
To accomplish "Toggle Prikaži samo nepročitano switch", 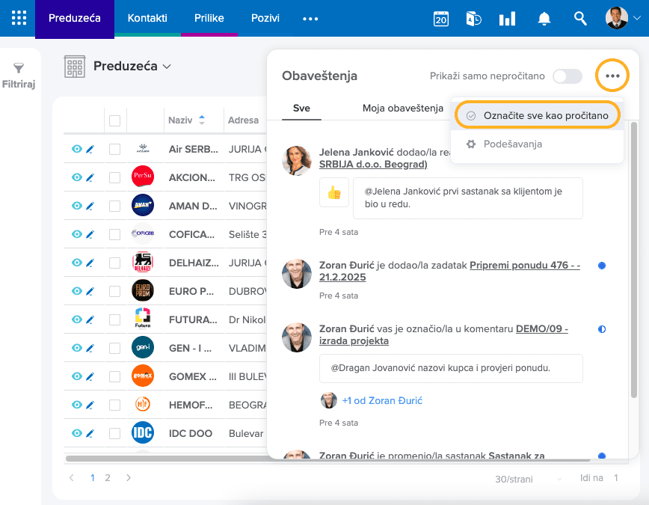I will [x=568, y=76].
